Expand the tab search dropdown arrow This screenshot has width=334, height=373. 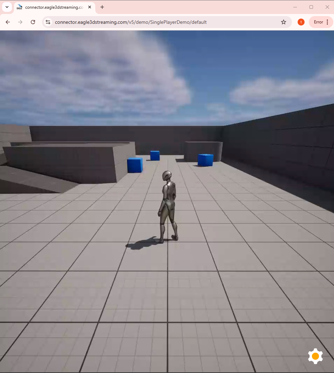[x=7, y=7]
